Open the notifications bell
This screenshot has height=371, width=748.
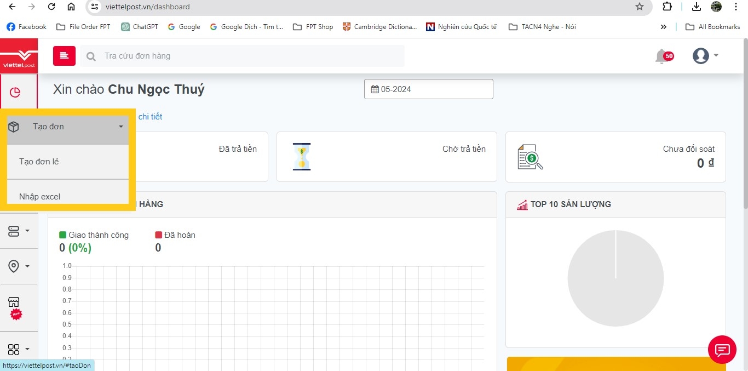point(661,56)
